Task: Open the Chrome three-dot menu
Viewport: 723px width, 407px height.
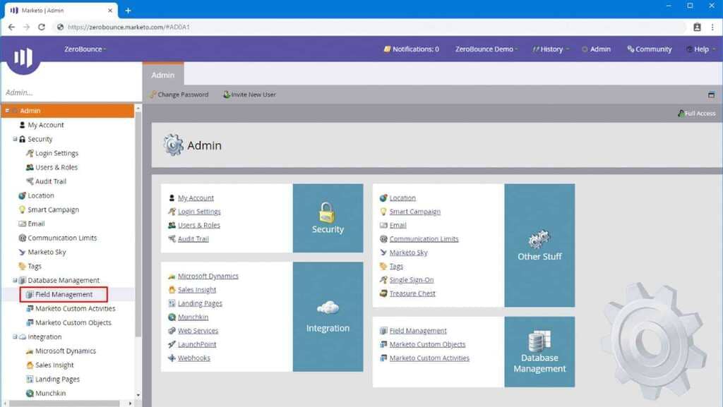Action: point(712,28)
